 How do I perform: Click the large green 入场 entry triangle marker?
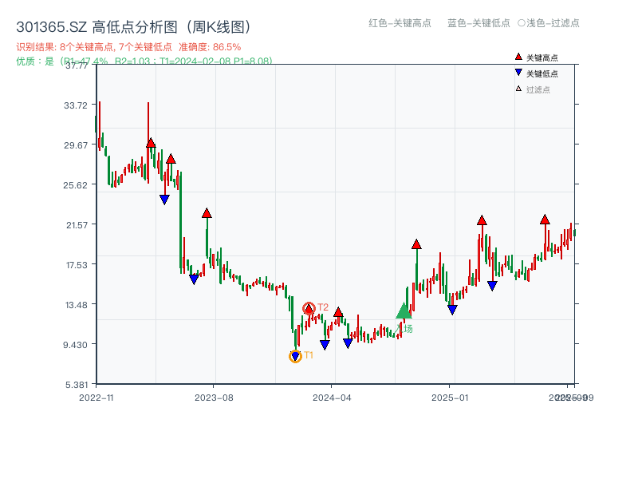pyautogui.click(x=403, y=311)
